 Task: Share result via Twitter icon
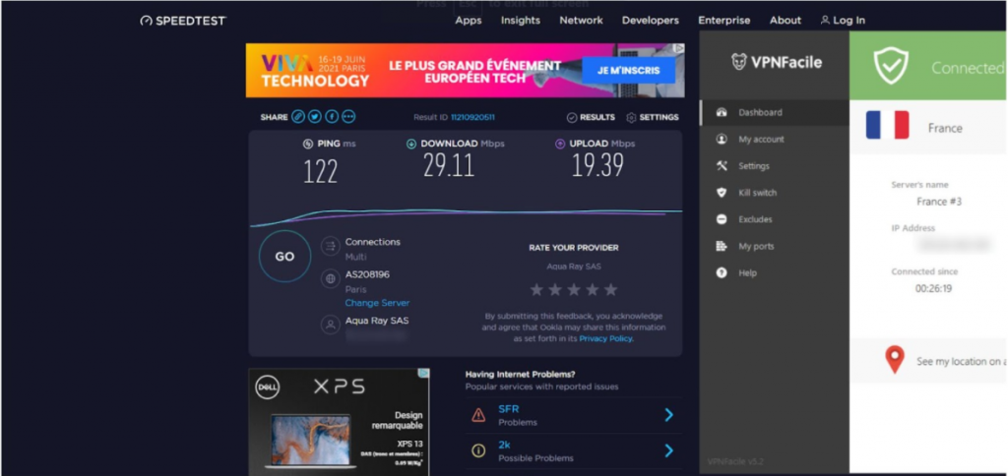click(x=314, y=117)
